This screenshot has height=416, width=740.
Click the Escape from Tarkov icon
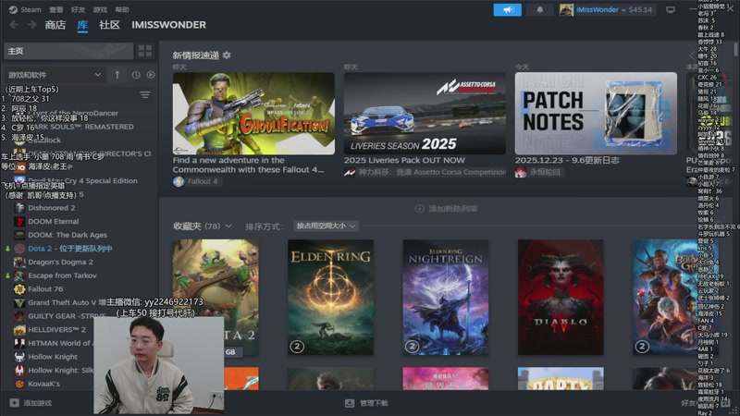(19, 275)
